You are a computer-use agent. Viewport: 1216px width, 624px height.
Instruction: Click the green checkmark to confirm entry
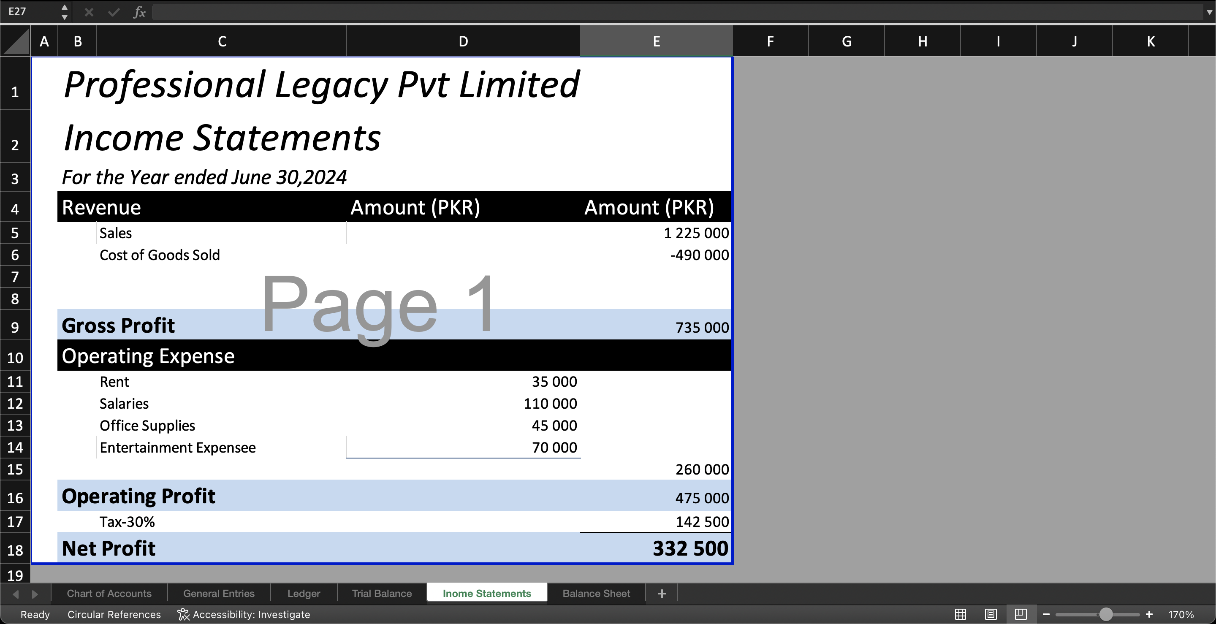click(113, 12)
